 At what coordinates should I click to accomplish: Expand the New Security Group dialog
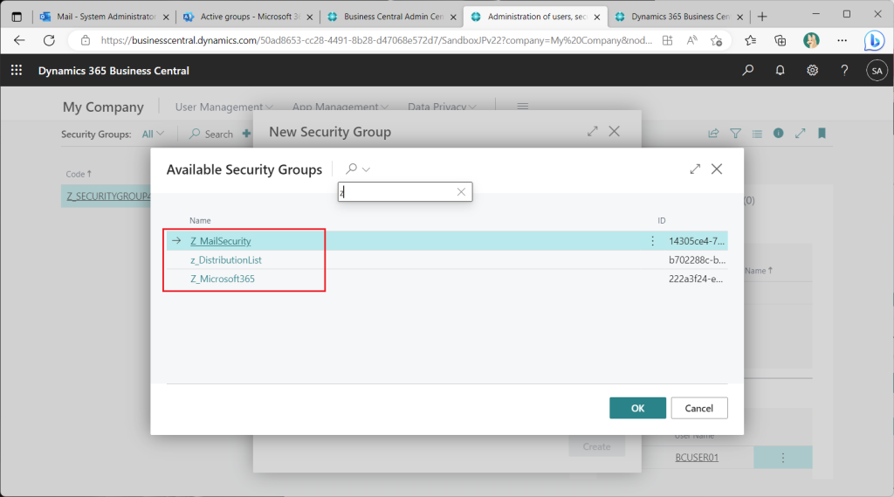tap(593, 131)
